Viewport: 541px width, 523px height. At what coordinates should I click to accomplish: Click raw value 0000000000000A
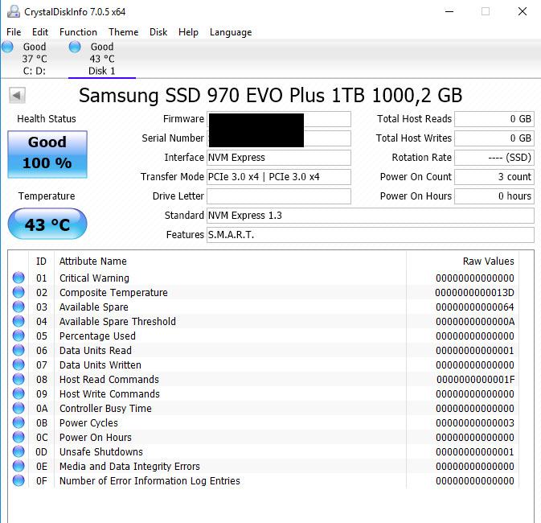pos(475,322)
